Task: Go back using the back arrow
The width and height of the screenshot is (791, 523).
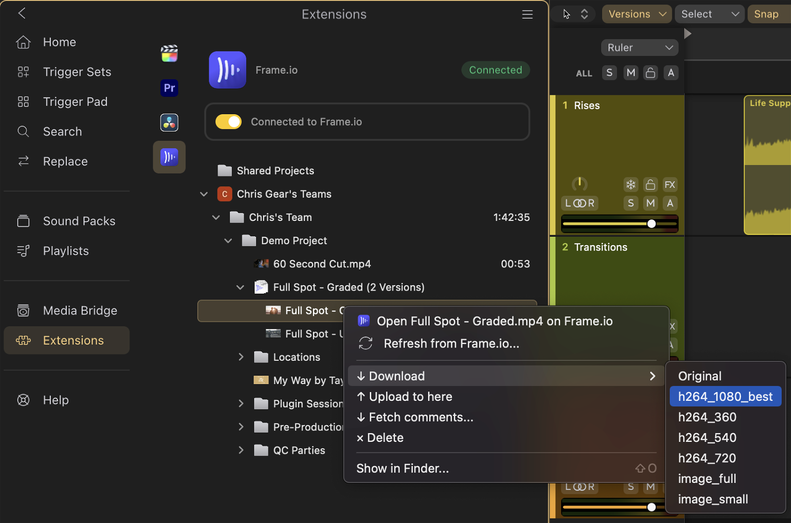Action: pyautogui.click(x=22, y=13)
